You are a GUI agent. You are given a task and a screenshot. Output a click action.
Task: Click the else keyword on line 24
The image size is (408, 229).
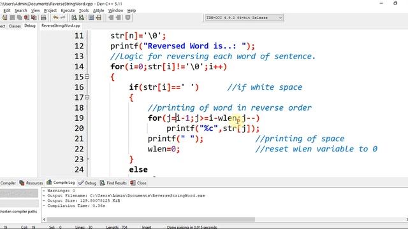(138, 170)
